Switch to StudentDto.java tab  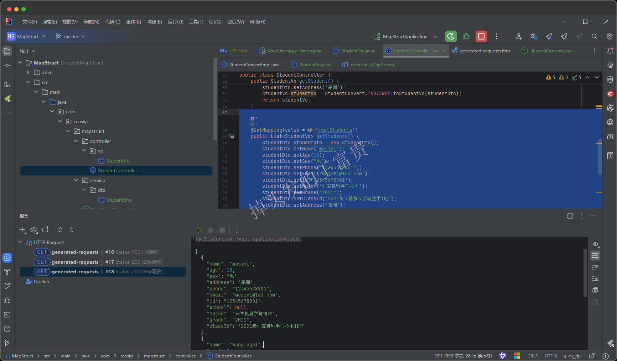(x=354, y=51)
